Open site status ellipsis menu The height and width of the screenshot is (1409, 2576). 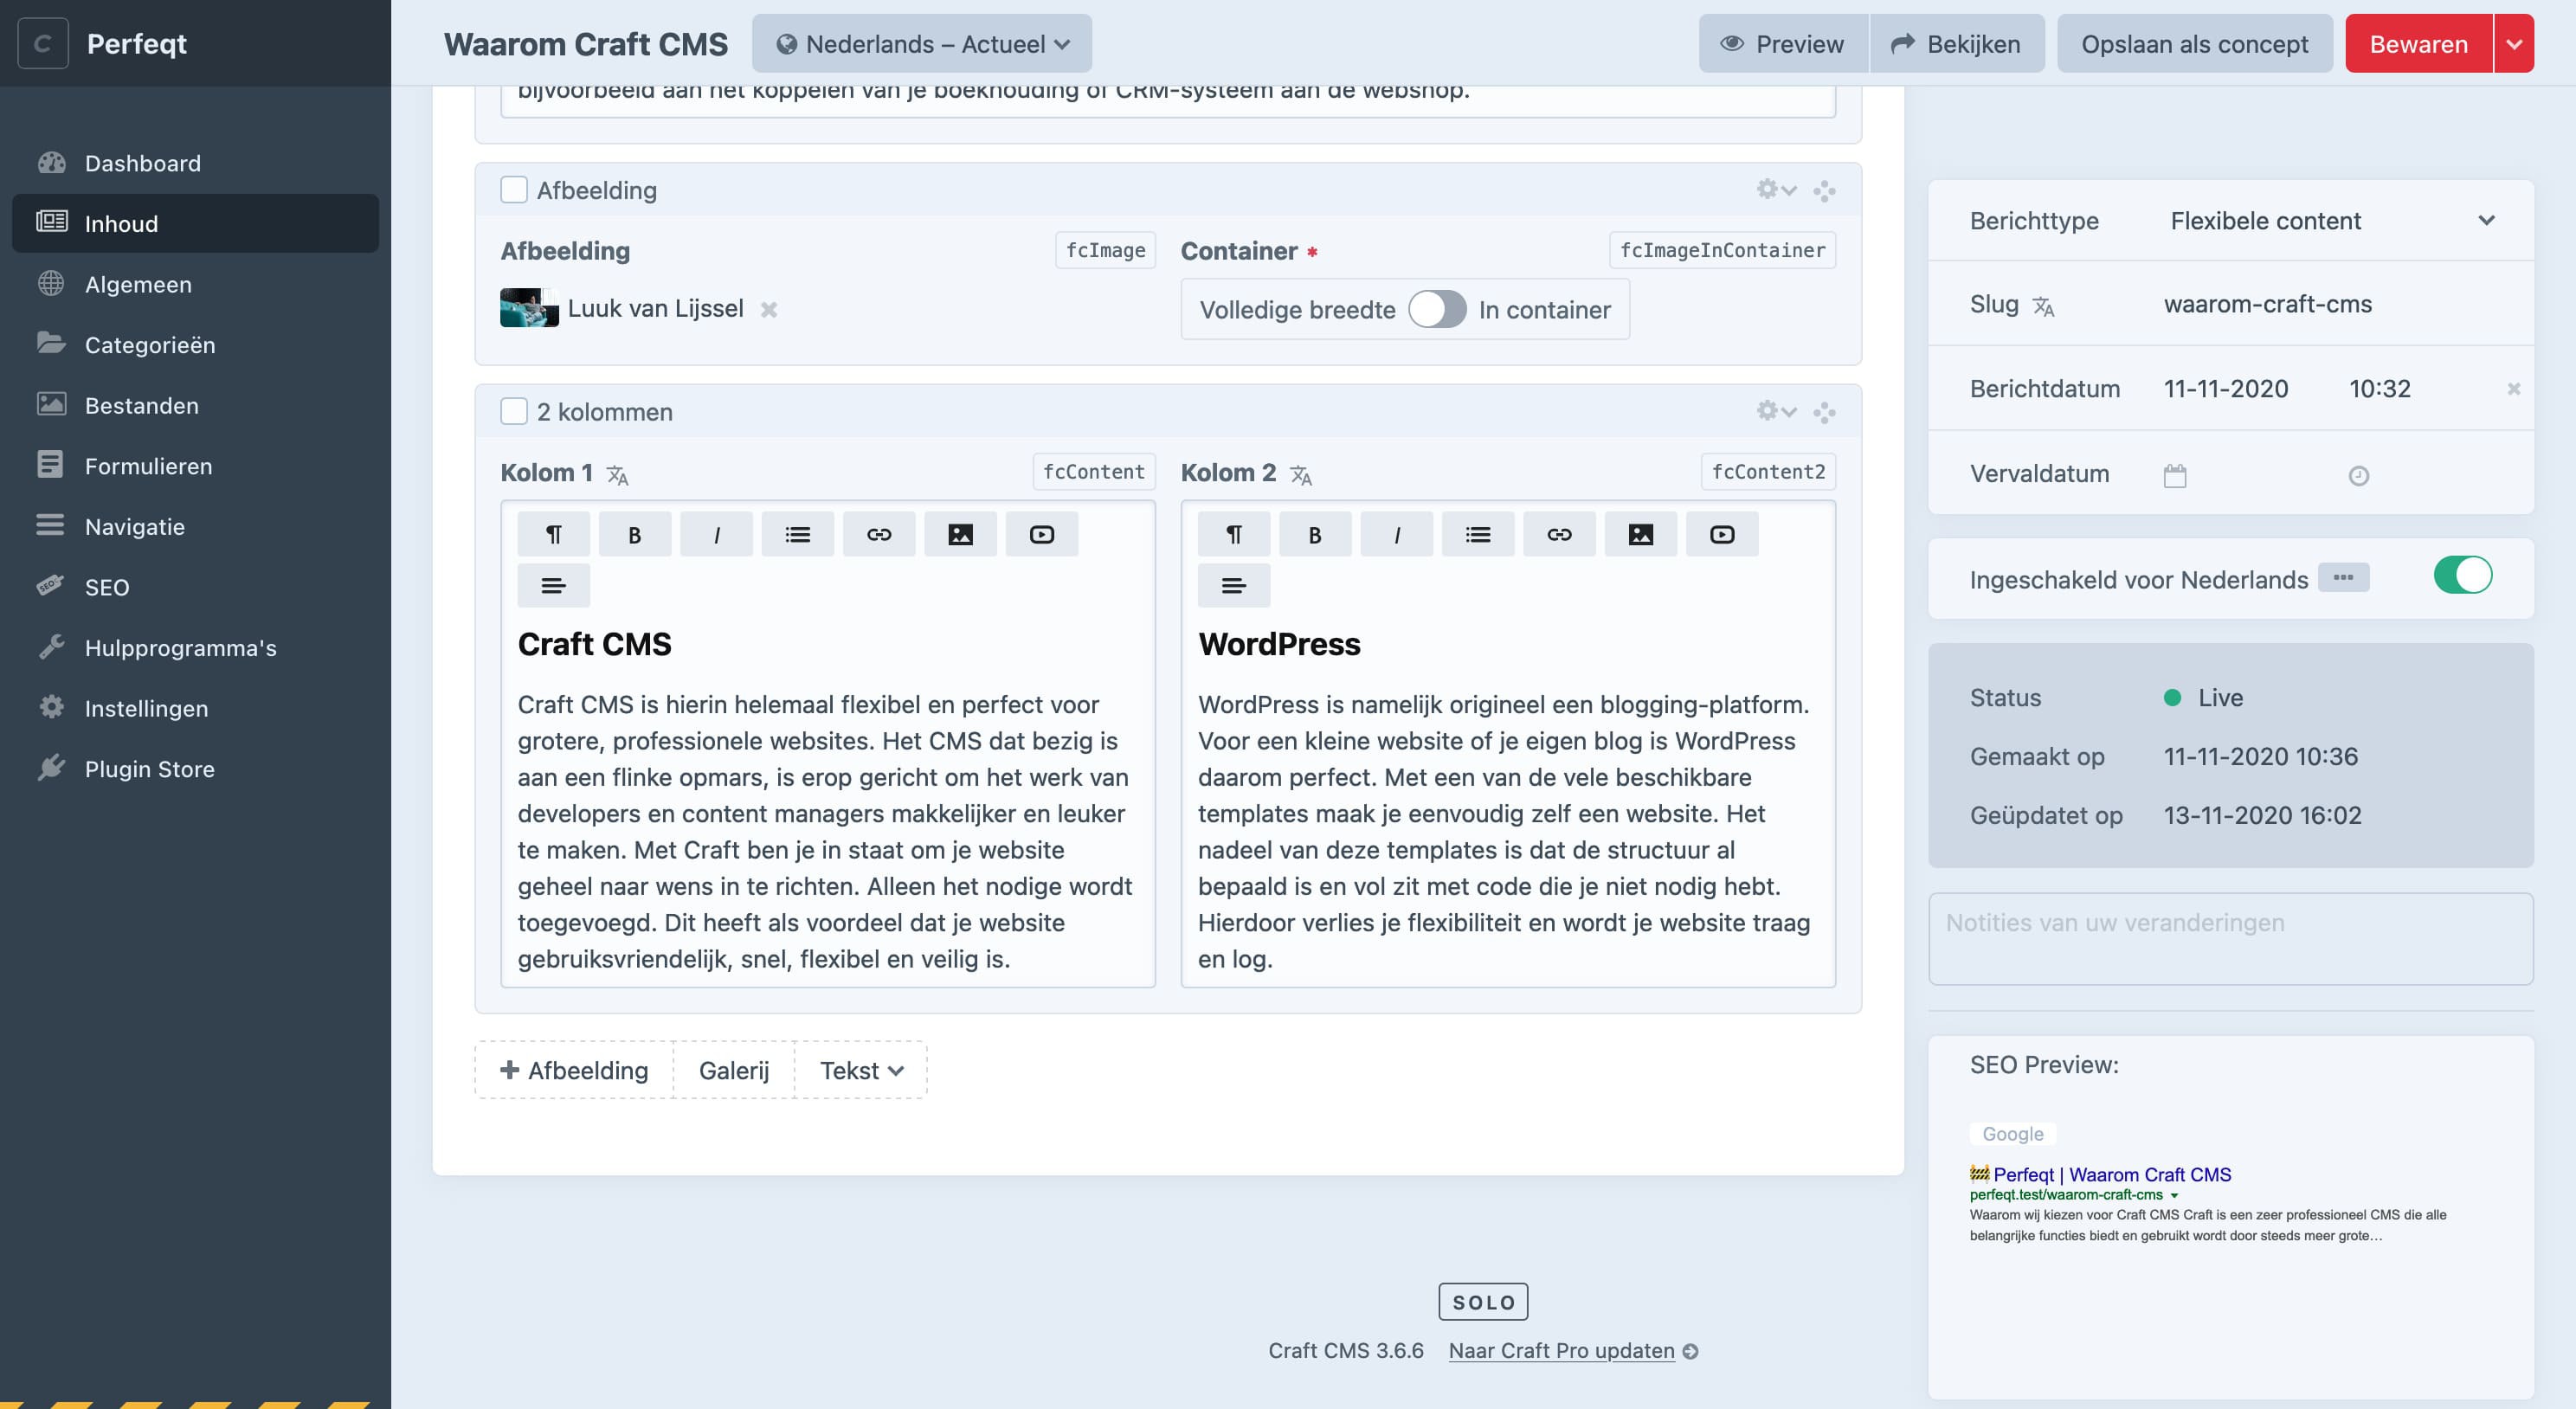[x=2344, y=577]
